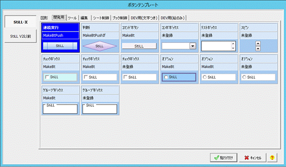Switch to the DEV用(文字つき) tab
The height and width of the screenshot is (167, 286).
click(x=144, y=18)
